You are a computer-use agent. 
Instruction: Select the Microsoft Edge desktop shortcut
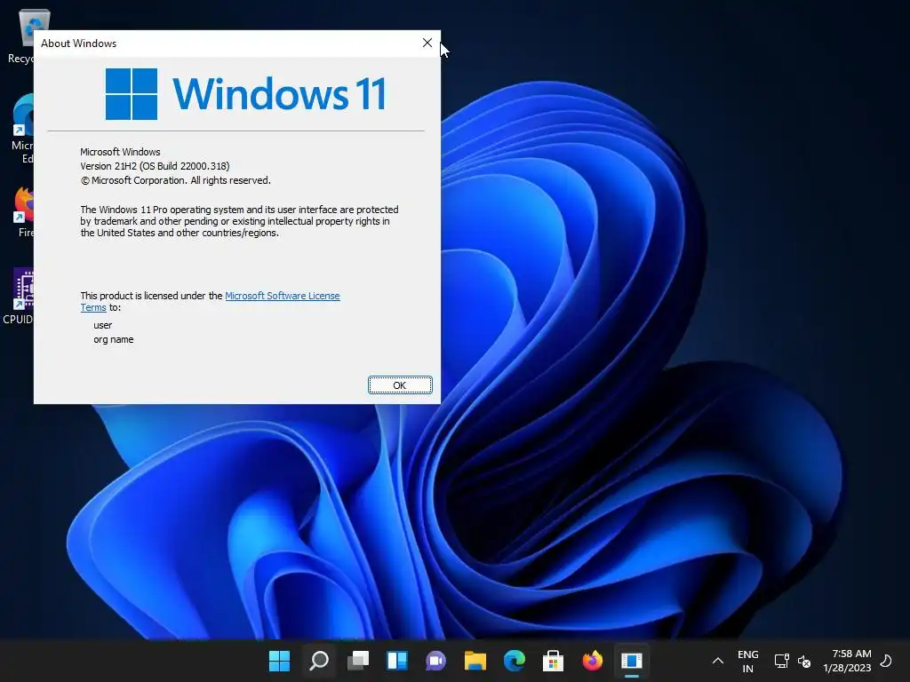tap(22, 129)
